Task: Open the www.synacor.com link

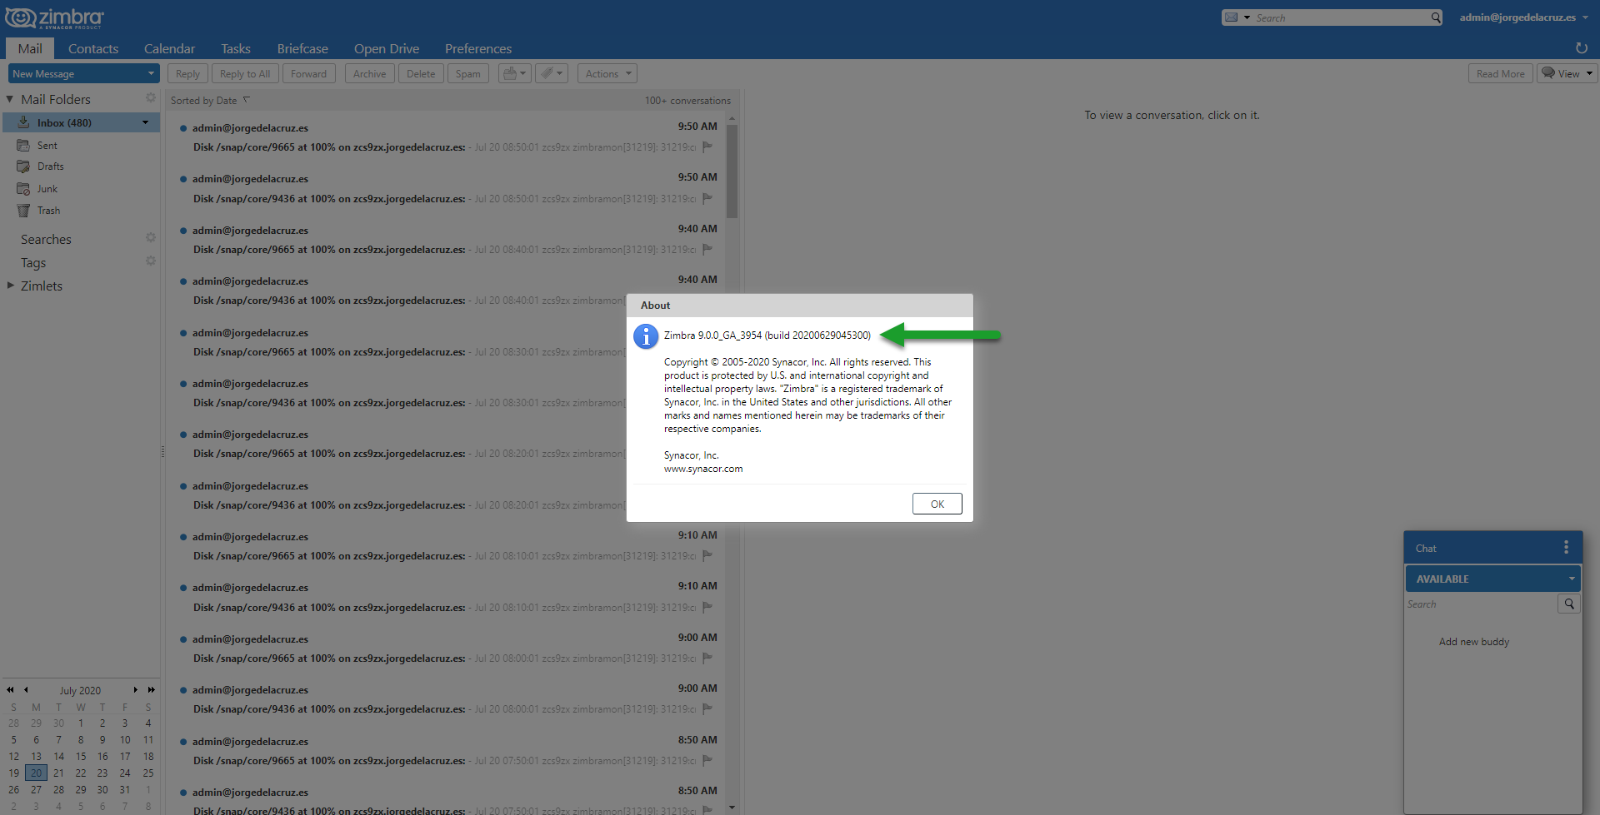Action: 703,469
